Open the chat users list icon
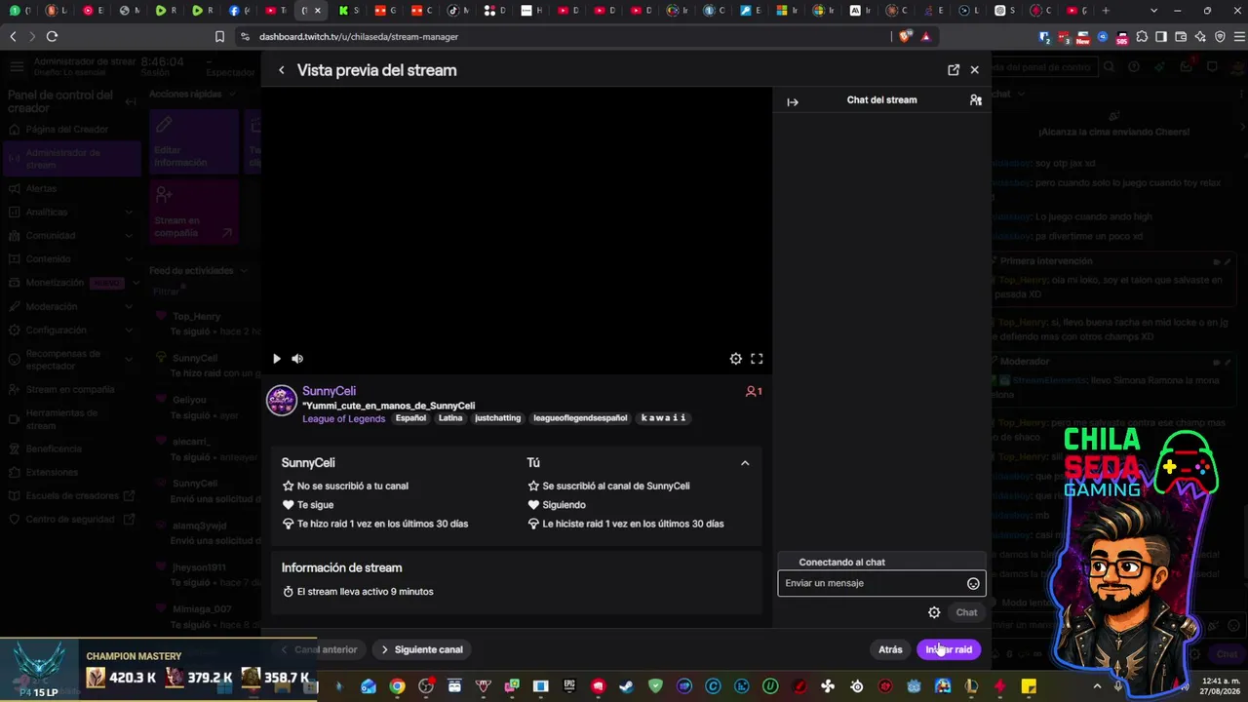 pyautogui.click(x=975, y=100)
